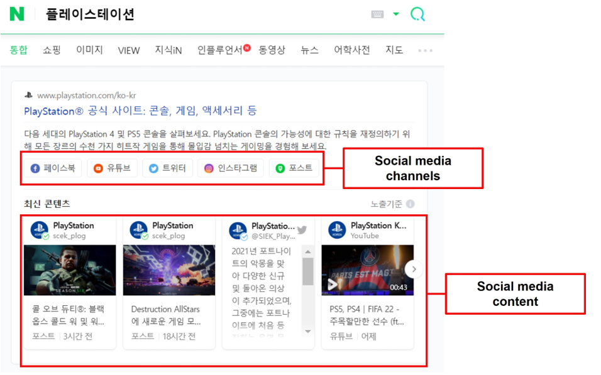Switch to the 이미지 tab
The width and height of the screenshot is (601, 375).
coord(89,50)
